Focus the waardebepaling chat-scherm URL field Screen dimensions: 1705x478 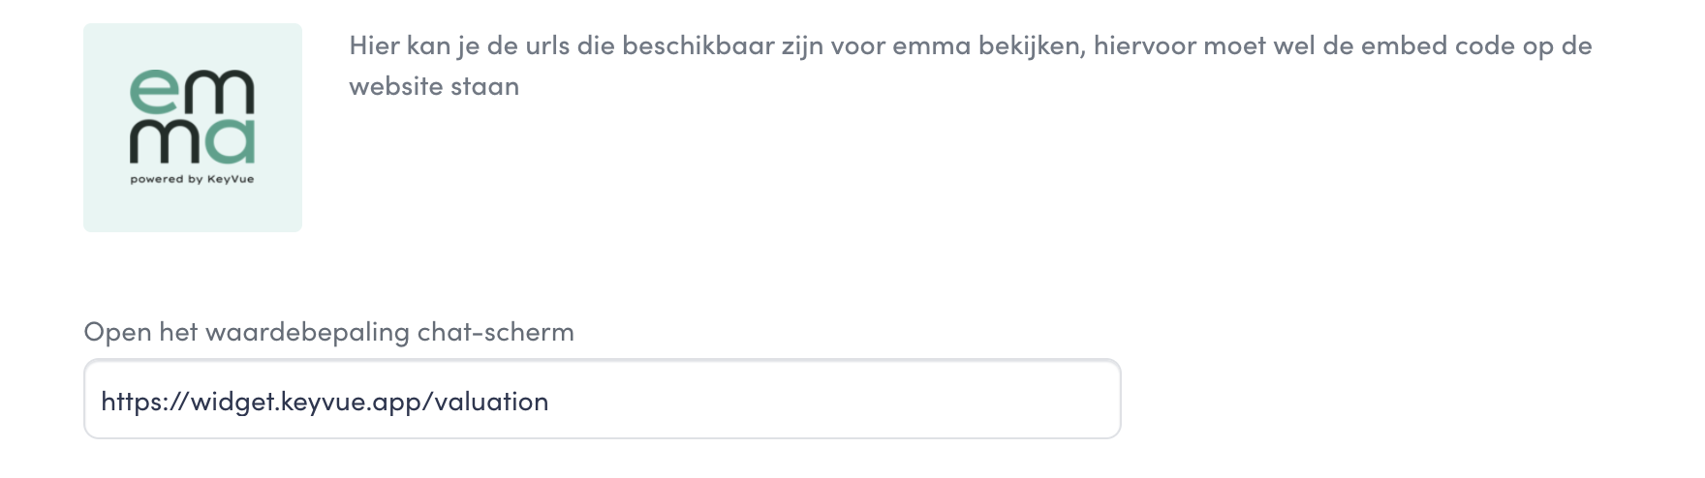click(603, 399)
